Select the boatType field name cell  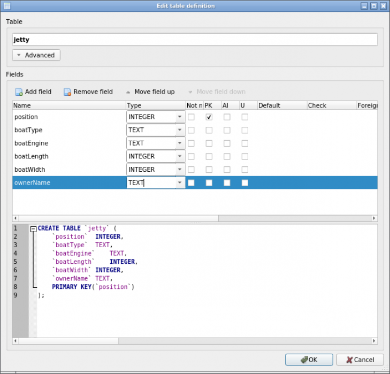(x=69, y=130)
